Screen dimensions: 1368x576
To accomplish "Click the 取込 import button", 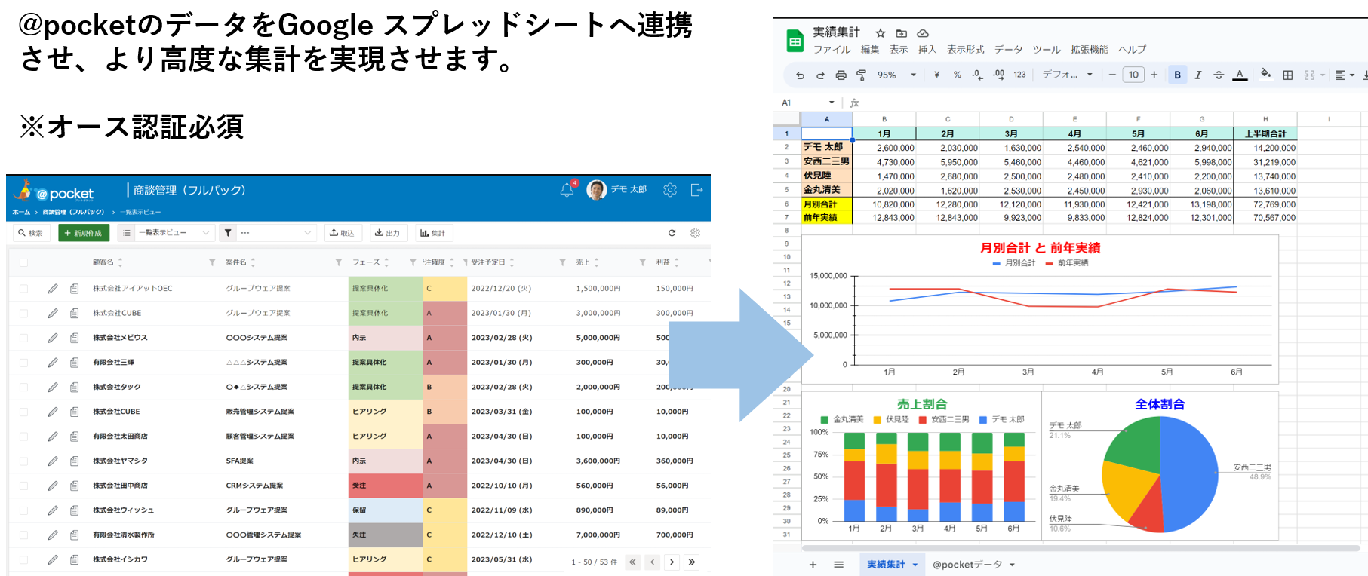I will pos(342,233).
